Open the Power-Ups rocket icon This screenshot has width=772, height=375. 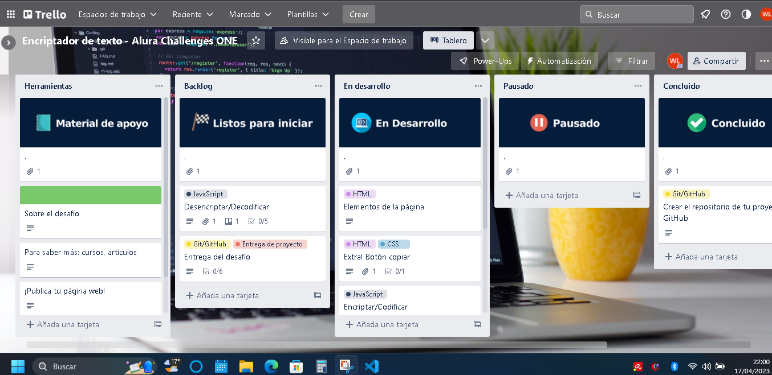[485, 61]
